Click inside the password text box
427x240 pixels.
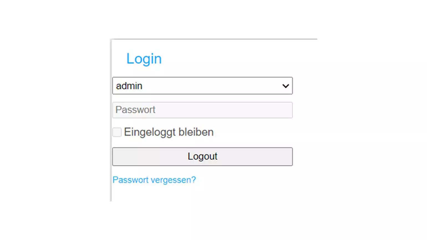click(x=202, y=110)
